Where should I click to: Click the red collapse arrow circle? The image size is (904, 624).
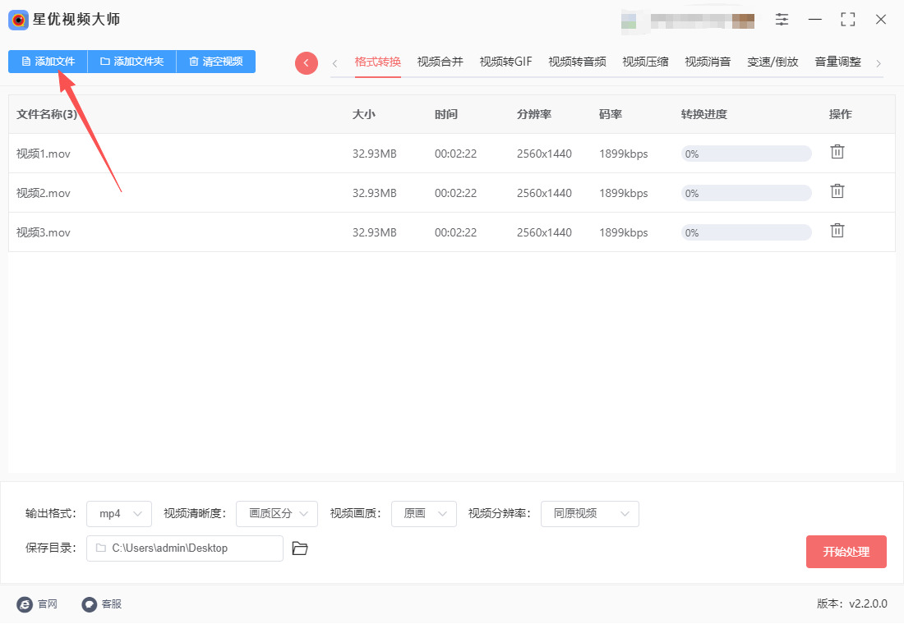(x=307, y=63)
